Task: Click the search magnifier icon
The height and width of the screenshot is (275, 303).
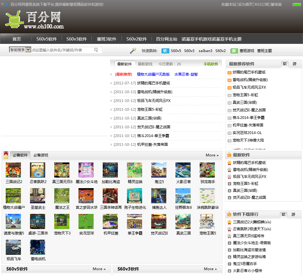Action: point(96,50)
